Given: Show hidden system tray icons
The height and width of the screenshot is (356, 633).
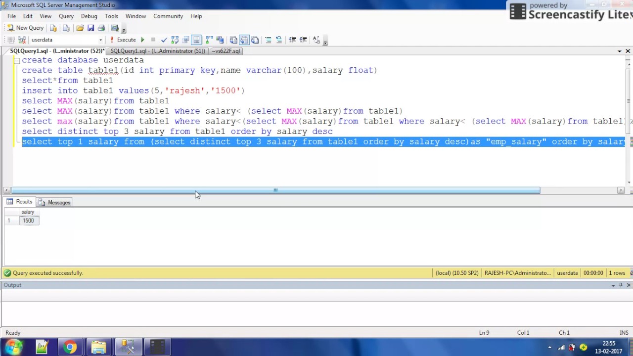Looking at the screenshot, I should (x=549, y=347).
